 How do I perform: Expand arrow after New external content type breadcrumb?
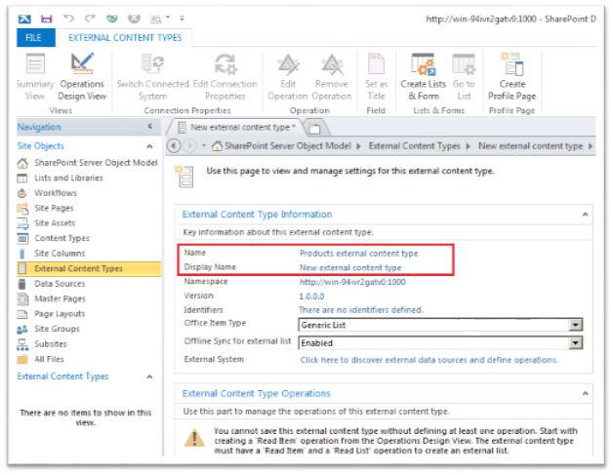coord(591,146)
